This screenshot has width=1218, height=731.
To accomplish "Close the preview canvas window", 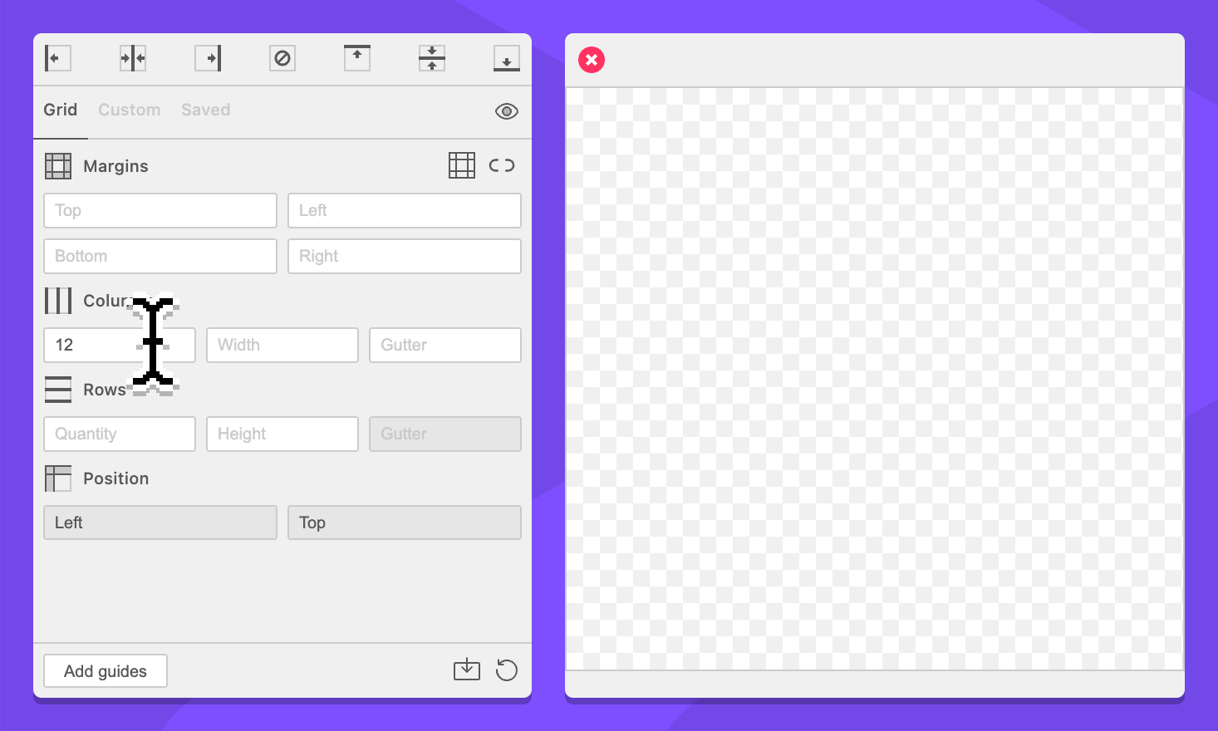I will pyautogui.click(x=592, y=60).
